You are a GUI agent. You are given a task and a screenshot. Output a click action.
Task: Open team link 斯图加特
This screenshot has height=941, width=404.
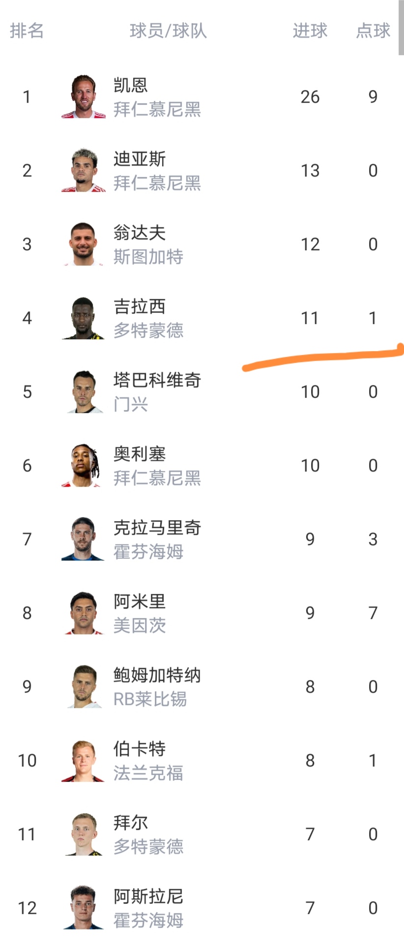pyautogui.click(x=148, y=257)
